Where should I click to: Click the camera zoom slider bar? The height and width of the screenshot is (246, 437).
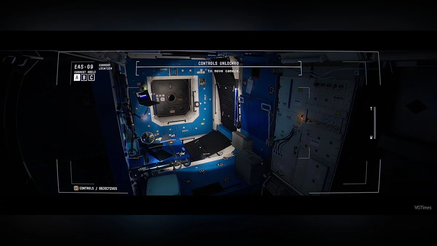click(375, 123)
